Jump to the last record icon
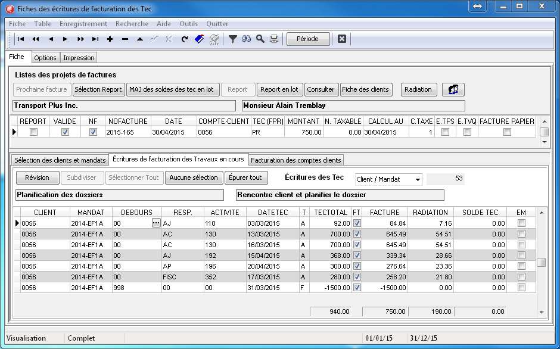Image resolution: width=560 pixels, height=349 pixels. [95, 39]
